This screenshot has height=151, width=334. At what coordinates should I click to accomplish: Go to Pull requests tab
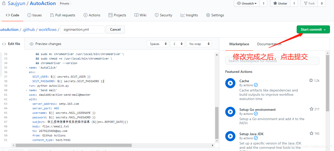(62, 15)
